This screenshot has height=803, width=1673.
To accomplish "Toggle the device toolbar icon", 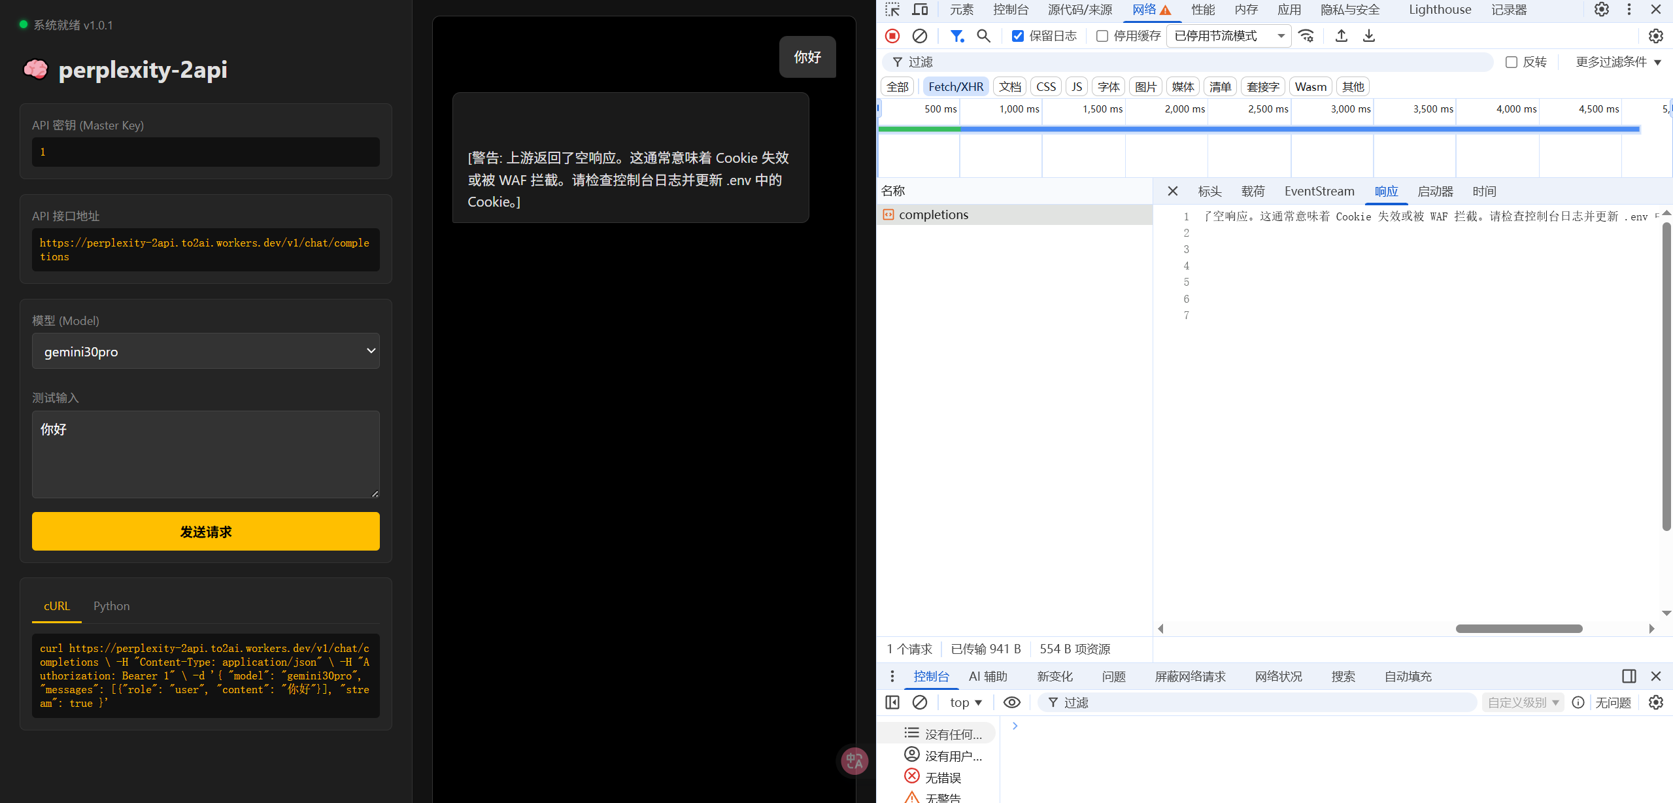I will [920, 9].
